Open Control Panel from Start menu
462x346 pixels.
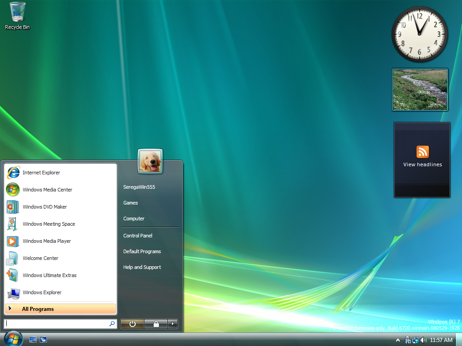click(x=138, y=236)
